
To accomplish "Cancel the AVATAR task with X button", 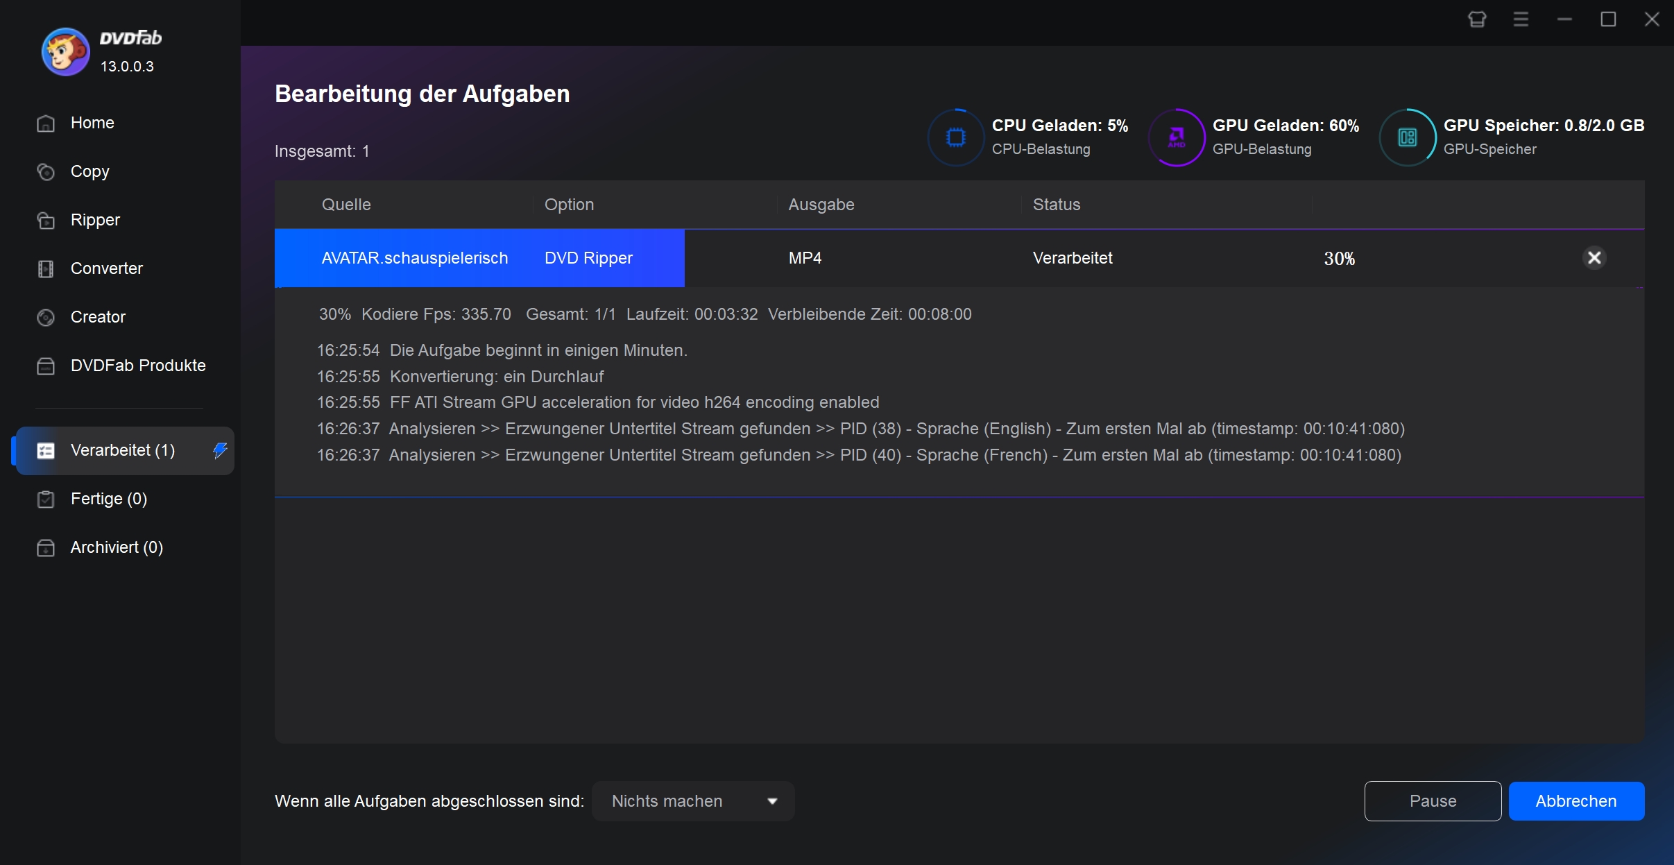I will click(x=1595, y=258).
